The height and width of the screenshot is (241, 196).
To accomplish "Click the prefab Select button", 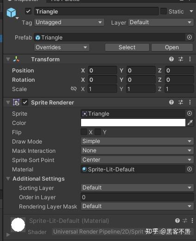I will [x=127, y=47].
